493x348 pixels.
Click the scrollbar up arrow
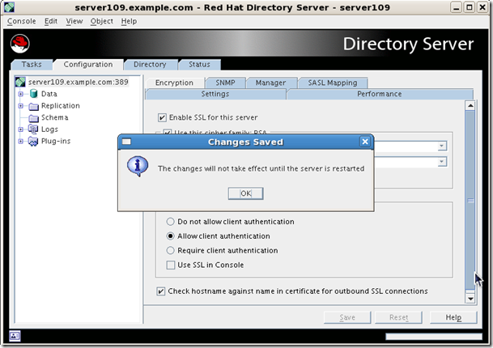point(470,105)
